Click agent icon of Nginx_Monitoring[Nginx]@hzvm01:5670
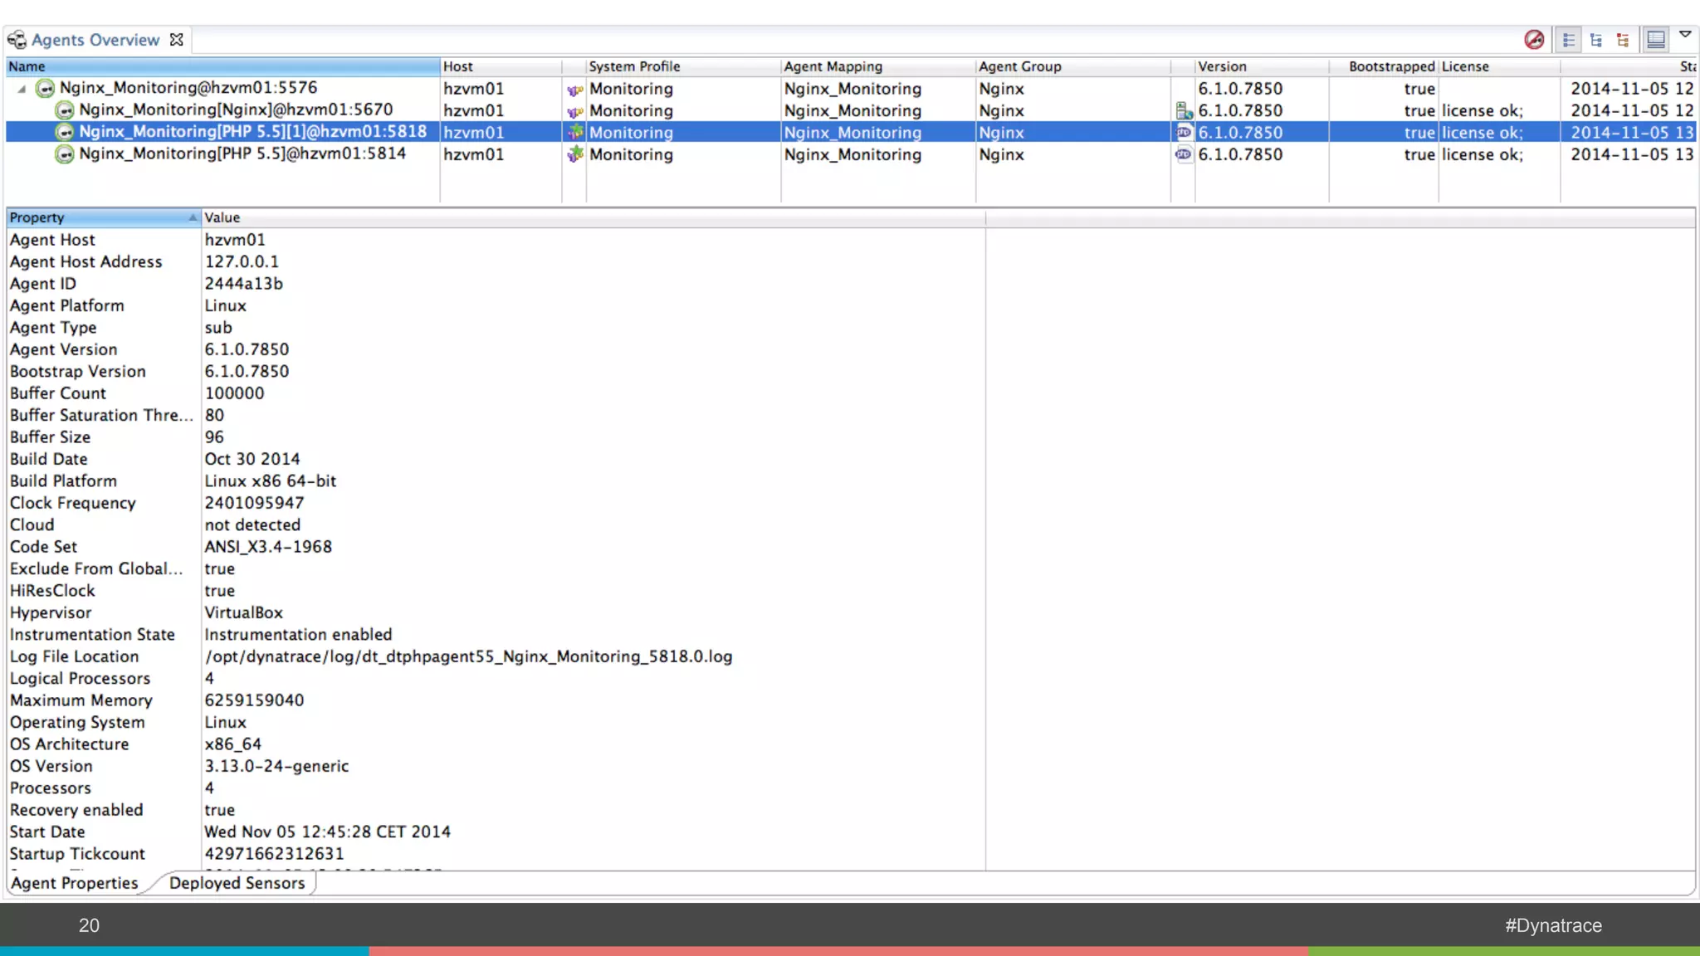1700x956 pixels. [65, 110]
